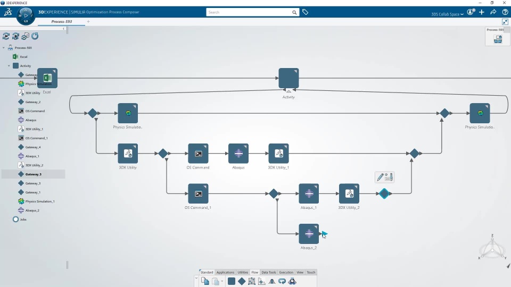
Task: Click the grid matrix DOE toolbar icon
Action: pos(252,281)
